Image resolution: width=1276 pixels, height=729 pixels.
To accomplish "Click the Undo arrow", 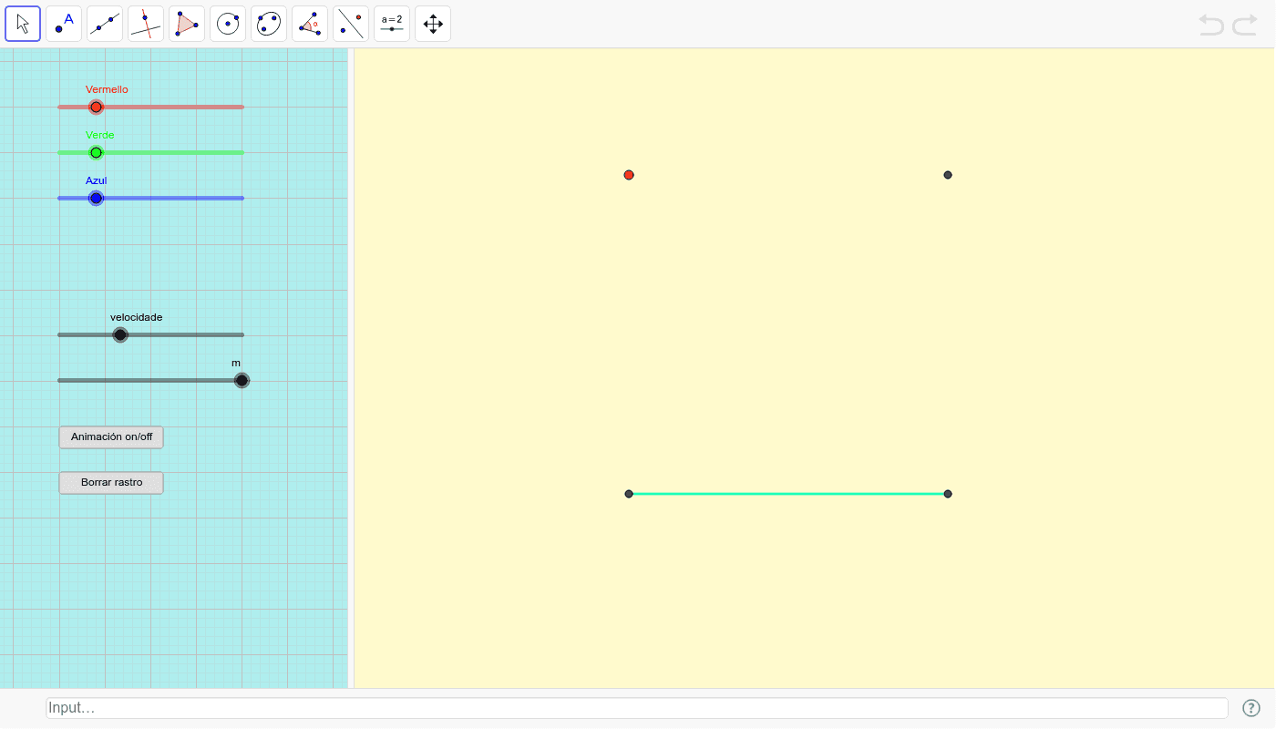I will pos(1211,25).
